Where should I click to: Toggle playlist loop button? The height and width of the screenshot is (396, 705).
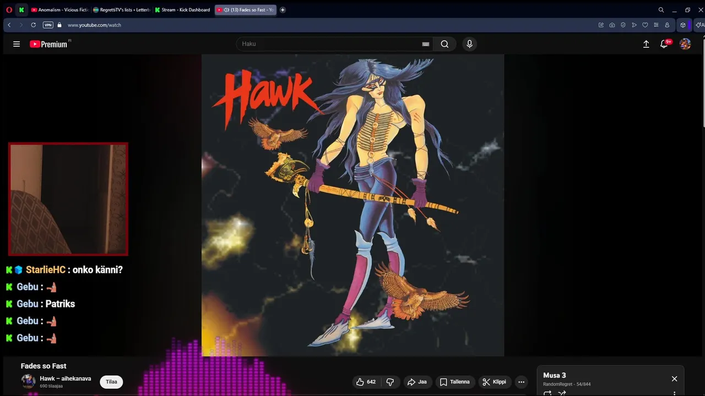click(547, 393)
